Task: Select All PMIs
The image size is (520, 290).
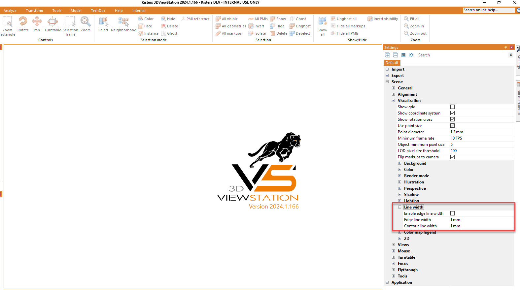Action: 258,19
